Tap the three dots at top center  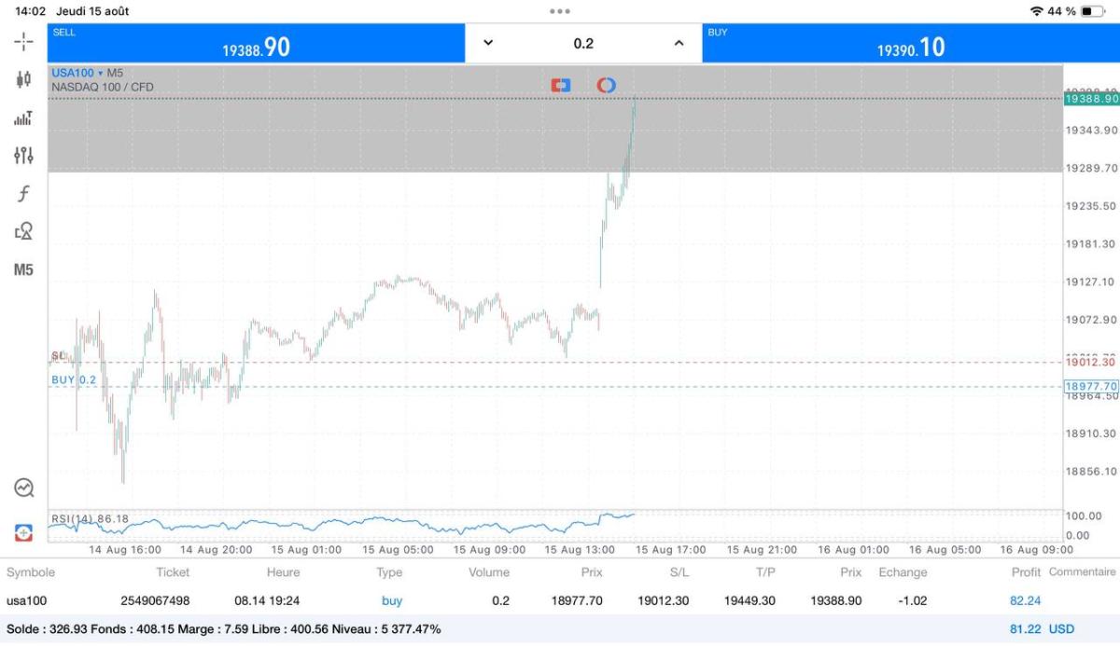[560, 11]
